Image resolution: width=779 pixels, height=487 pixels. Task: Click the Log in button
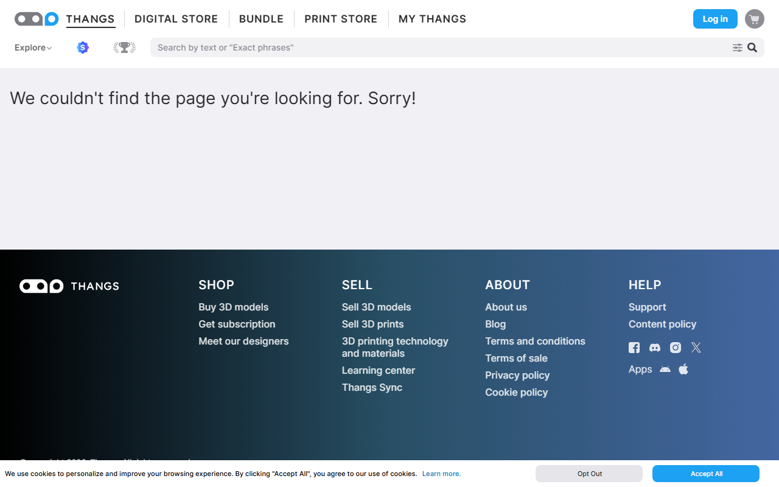(x=715, y=19)
